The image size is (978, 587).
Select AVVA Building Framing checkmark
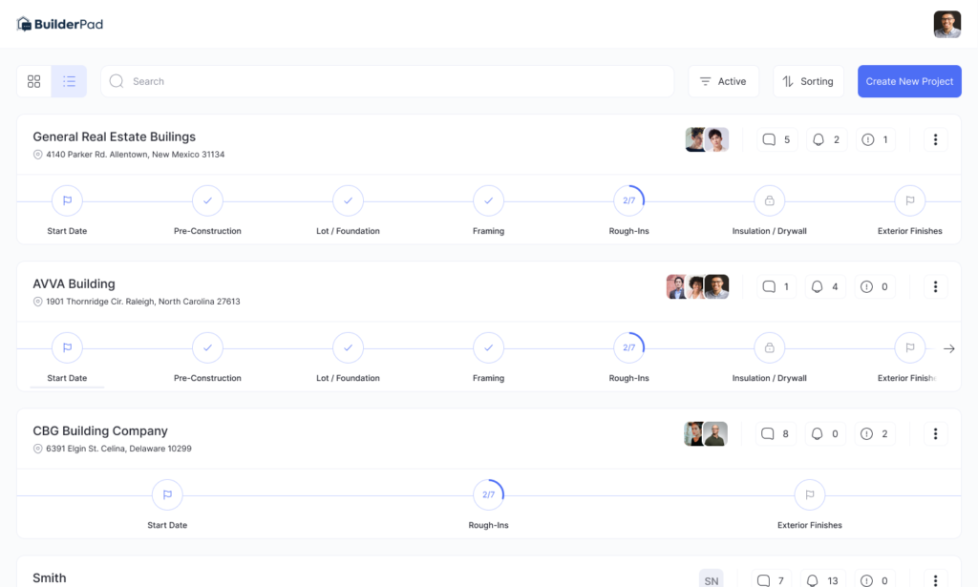point(488,347)
